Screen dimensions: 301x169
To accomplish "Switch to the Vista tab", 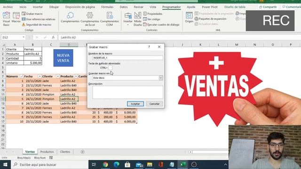I will 153,7.
